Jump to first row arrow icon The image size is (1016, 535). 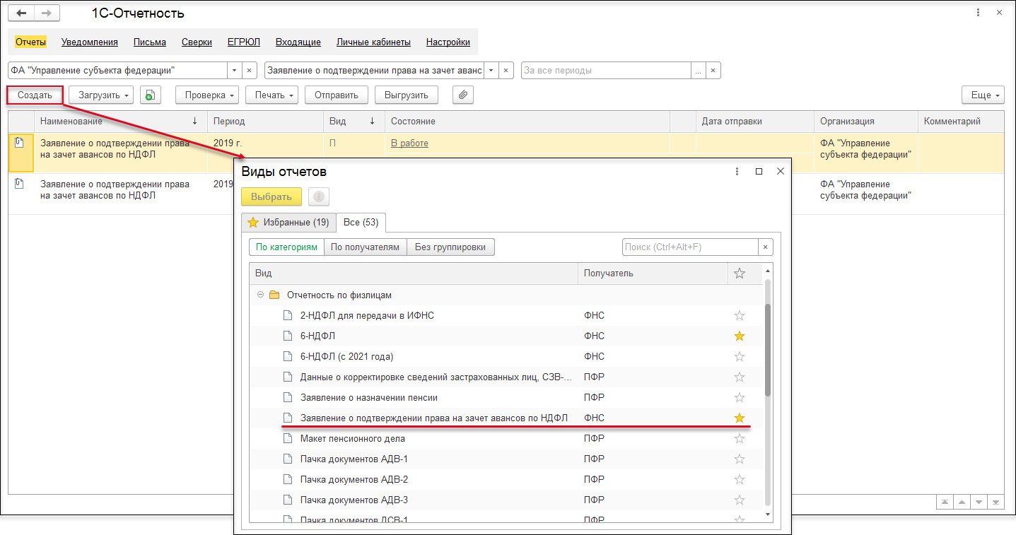pyautogui.click(x=945, y=502)
